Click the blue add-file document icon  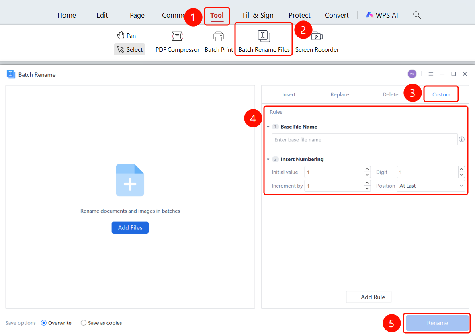130,180
